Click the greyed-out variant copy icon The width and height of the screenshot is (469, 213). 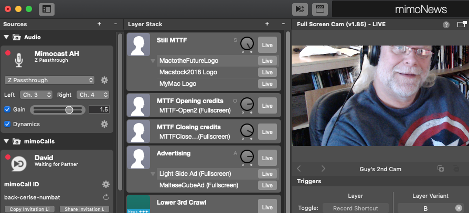[x=456, y=169]
